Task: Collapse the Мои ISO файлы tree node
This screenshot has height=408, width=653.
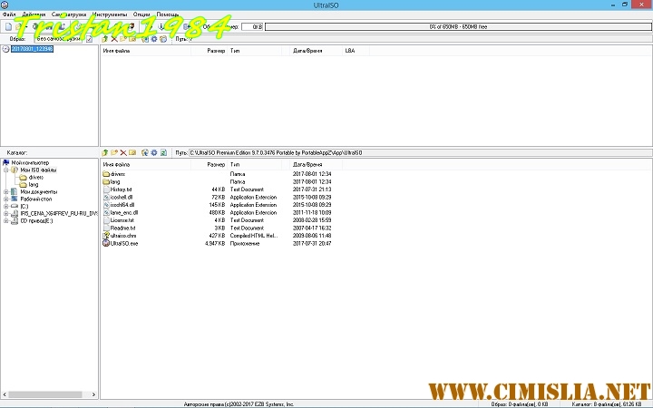Action: 6,170
